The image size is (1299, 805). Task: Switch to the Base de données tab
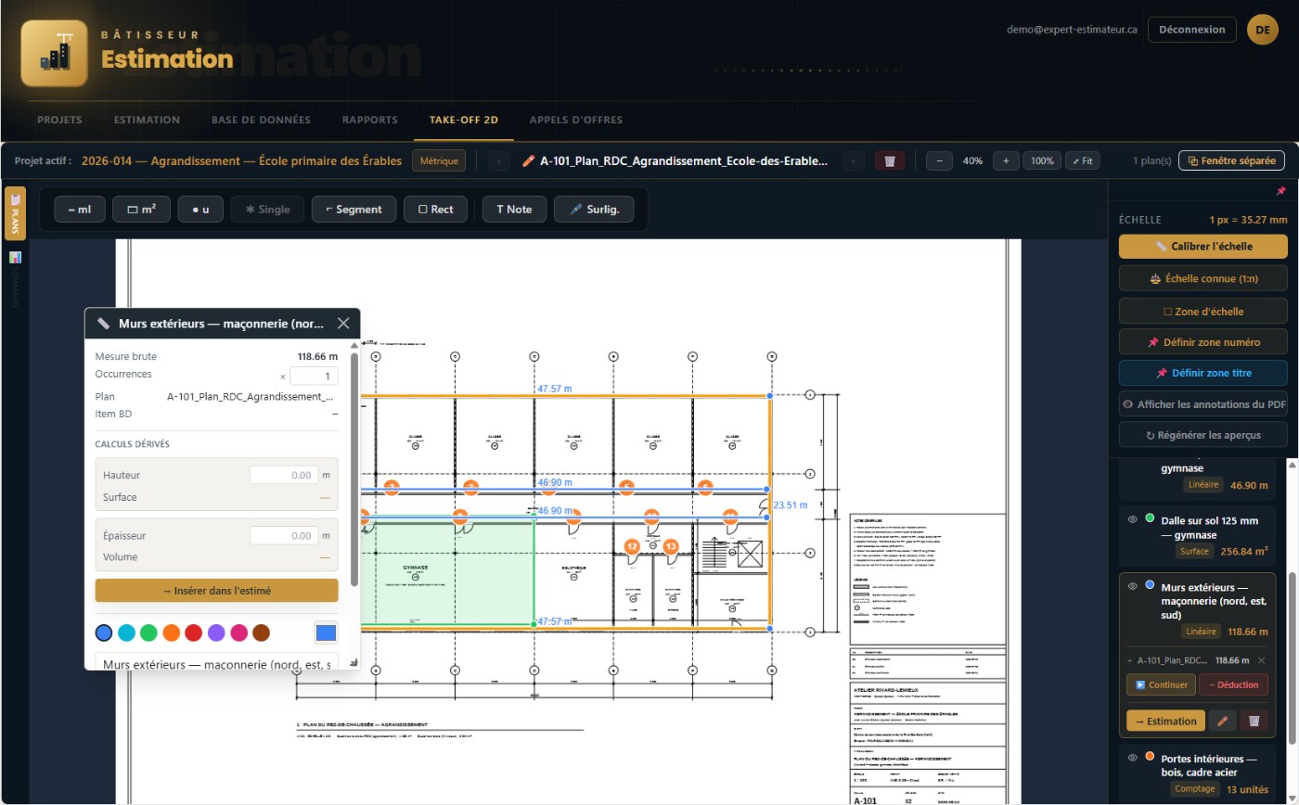pos(261,120)
